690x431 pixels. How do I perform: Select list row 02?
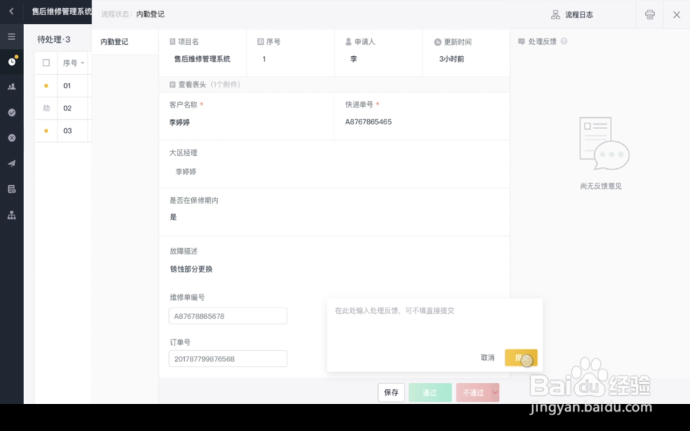[x=63, y=108]
